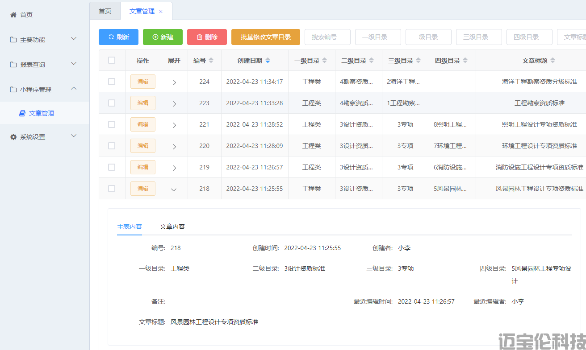Click the red 删除 button
The image size is (586, 350).
[x=207, y=37]
